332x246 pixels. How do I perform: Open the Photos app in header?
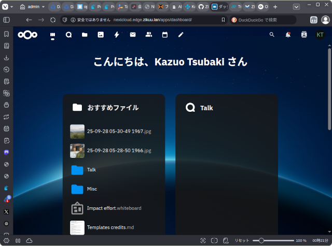pos(101,35)
